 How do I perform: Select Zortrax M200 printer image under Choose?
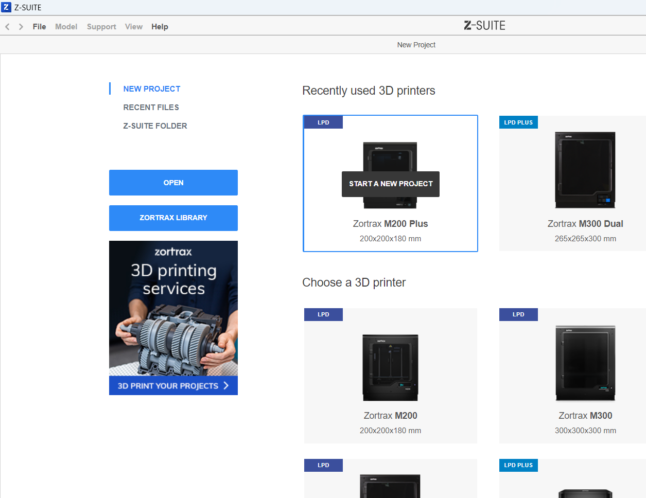point(391,367)
